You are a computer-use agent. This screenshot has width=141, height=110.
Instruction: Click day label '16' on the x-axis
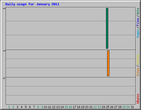[70, 107]
